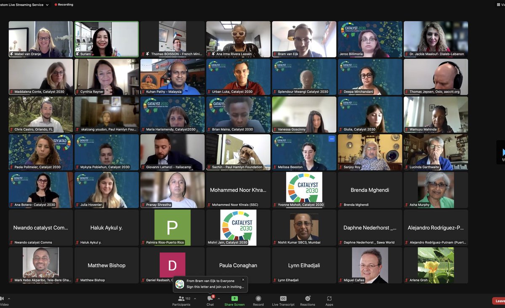505x308 pixels.
Task: Click muted mic icon beside Pranay Shrestha
Action: click(144, 204)
